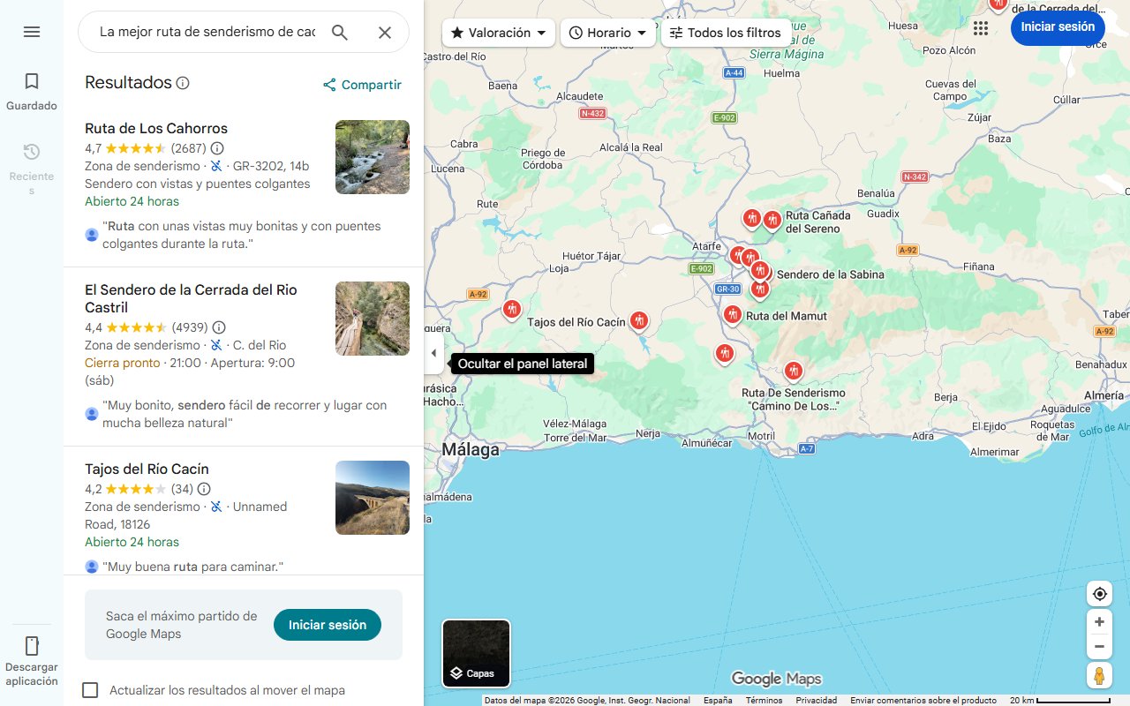The image size is (1130, 706).
Task: Enable updating results when moving the map
Action: (90, 690)
